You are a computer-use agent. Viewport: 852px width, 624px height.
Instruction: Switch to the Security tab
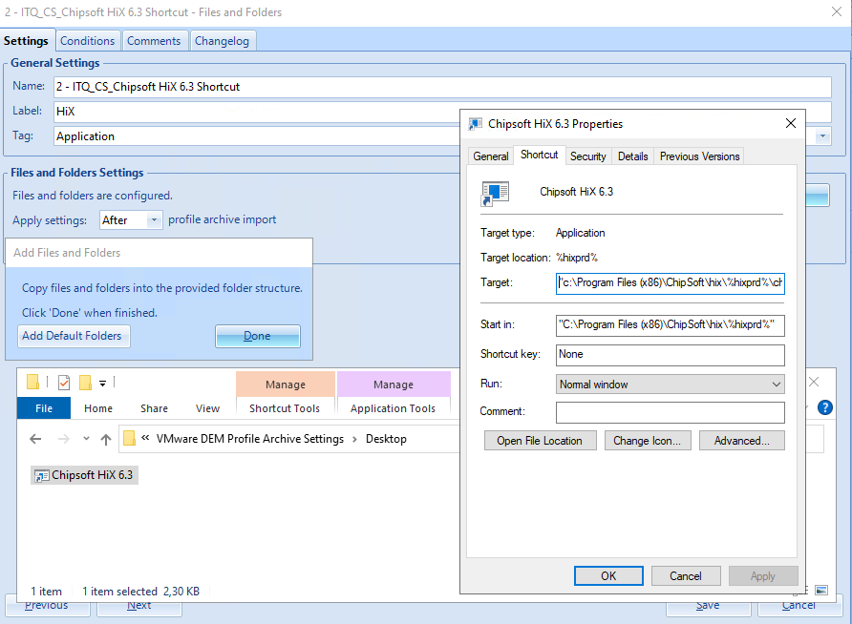587,156
